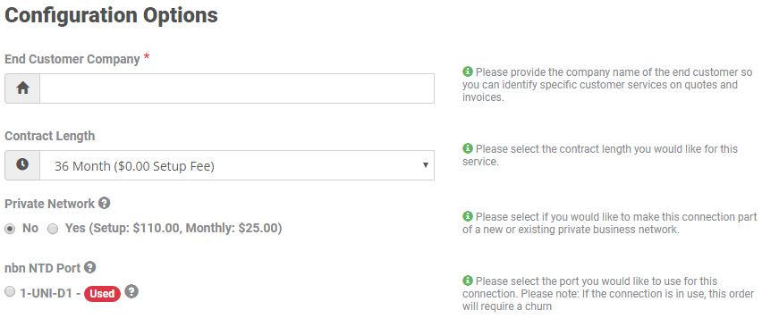Screen dimensions: 779x327
Task: Click green info icon for private network hint
Action: pyautogui.click(x=468, y=216)
